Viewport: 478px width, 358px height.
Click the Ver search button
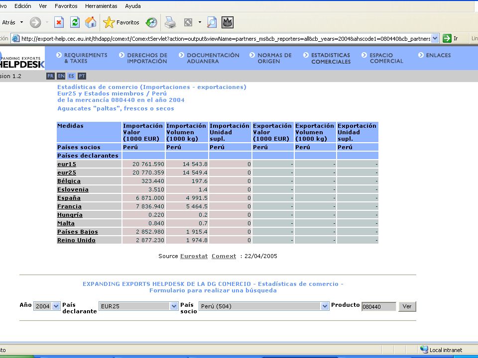407,307
